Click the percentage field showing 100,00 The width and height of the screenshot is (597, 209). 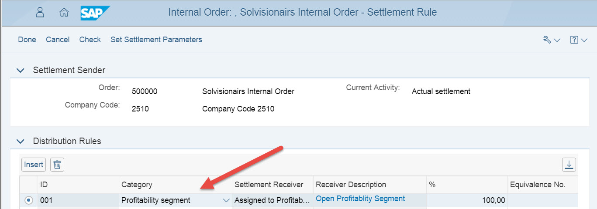pos(466,200)
